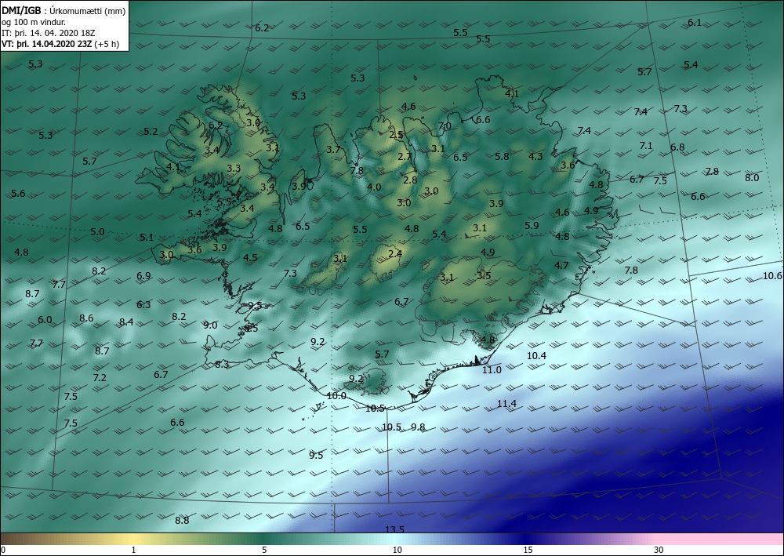The height and width of the screenshot is (556, 784).
Task: Select the 11.4 value off the south coast
Action: pos(506,404)
